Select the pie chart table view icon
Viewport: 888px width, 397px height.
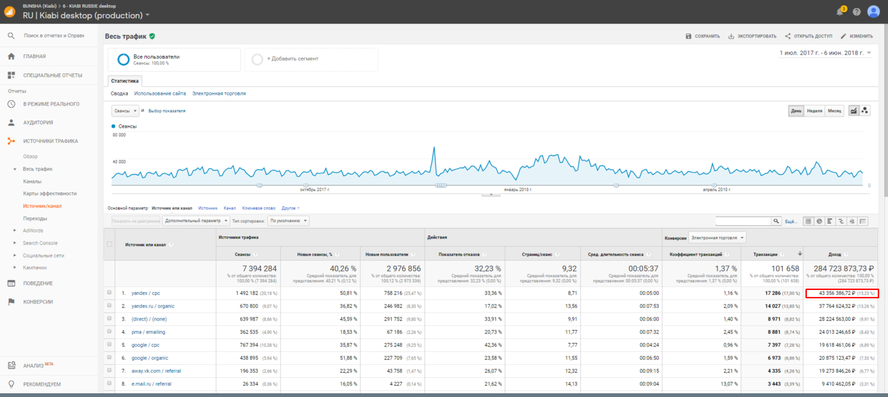[x=819, y=221]
